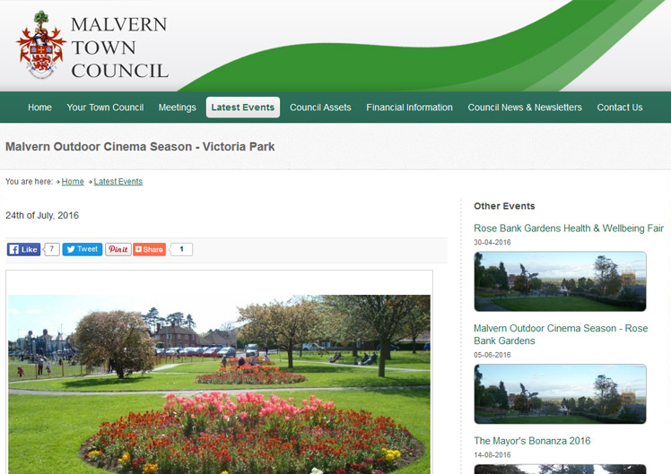The height and width of the screenshot is (474, 671).
Task: Open the Home menu item
Action: 39,108
